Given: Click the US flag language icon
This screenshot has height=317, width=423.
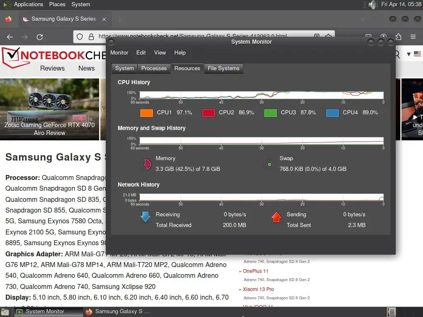Looking at the screenshot, I should pos(417,54).
